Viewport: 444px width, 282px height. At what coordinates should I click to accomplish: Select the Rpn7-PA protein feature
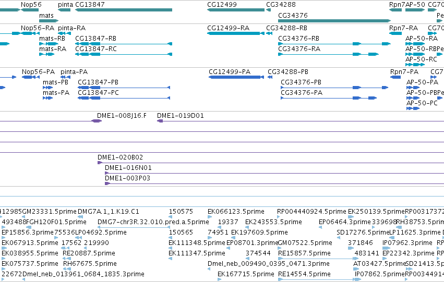(395, 77)
